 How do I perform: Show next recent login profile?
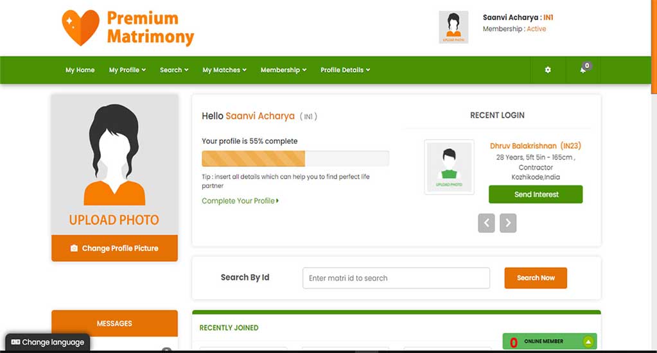pyautogui.click(x=508, y=223)
